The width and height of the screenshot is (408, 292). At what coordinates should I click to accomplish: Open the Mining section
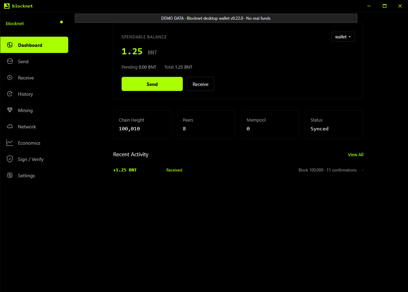coord(34,110)
